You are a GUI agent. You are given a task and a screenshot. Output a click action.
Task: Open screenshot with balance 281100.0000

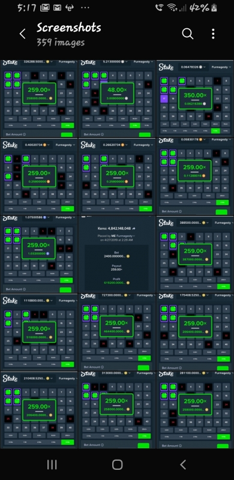pos(195,410)
